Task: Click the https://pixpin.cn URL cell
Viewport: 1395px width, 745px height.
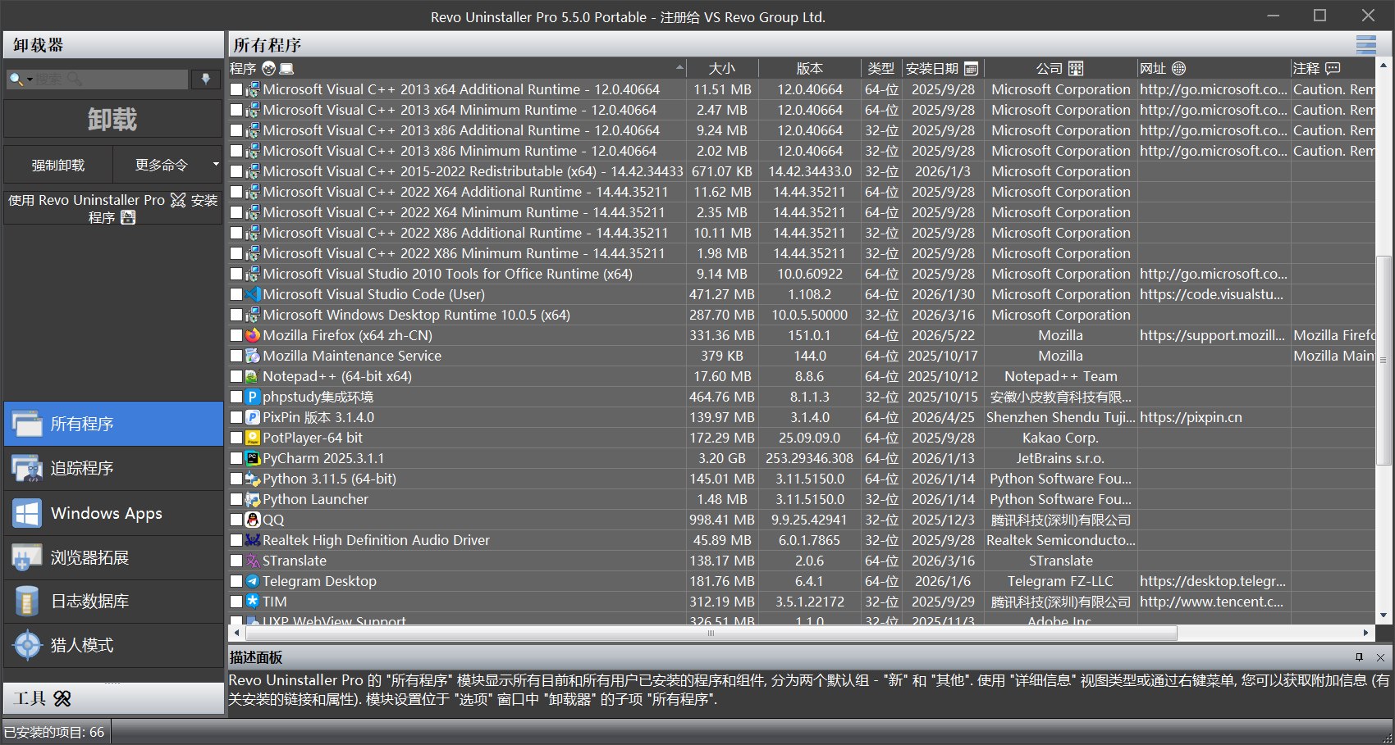Action: point(1191,417)
